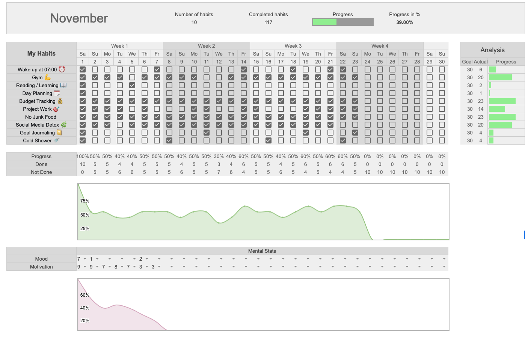
Task: Expand the Mood dropdown showing value 2
Action: pos(147,259)
